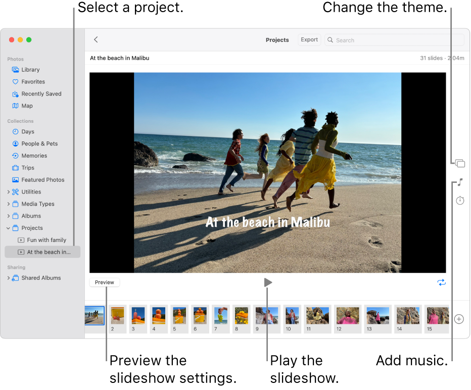Click the Preview button
This screenshot has height=390, width=471.
[x=104, y=282]
